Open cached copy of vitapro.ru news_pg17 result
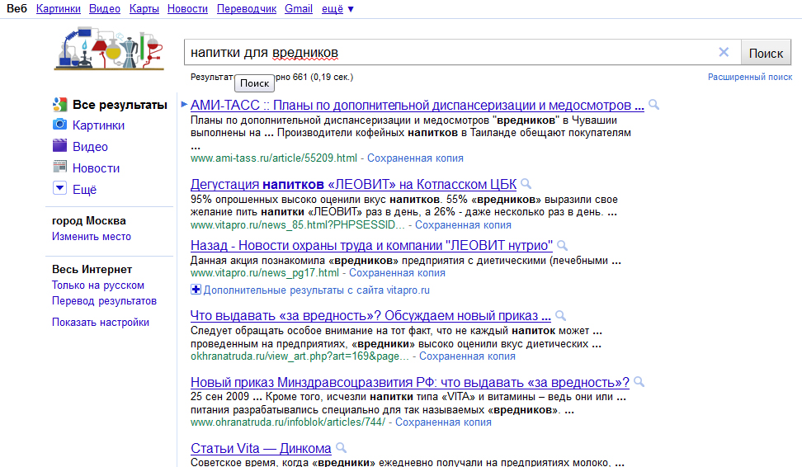 [397, 273]
